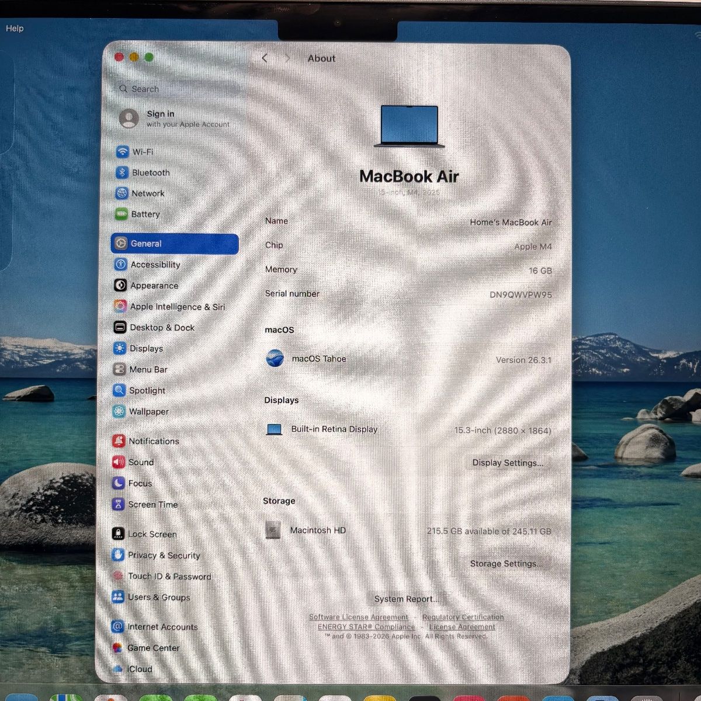The height and width of the screenshot is (701, 701).
Task: Open iCloud settings at the sidebar bottom
Action: [x=139, y=669]
